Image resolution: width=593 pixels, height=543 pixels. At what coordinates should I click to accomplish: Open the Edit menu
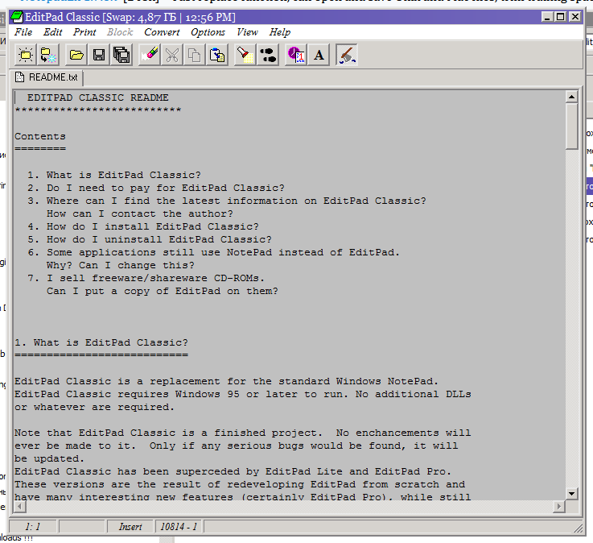coord(52,32)
